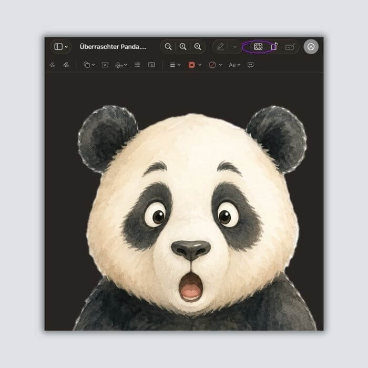Expand the highlight color chevron
Screen dimensions: 368x368
pos(234,47)
